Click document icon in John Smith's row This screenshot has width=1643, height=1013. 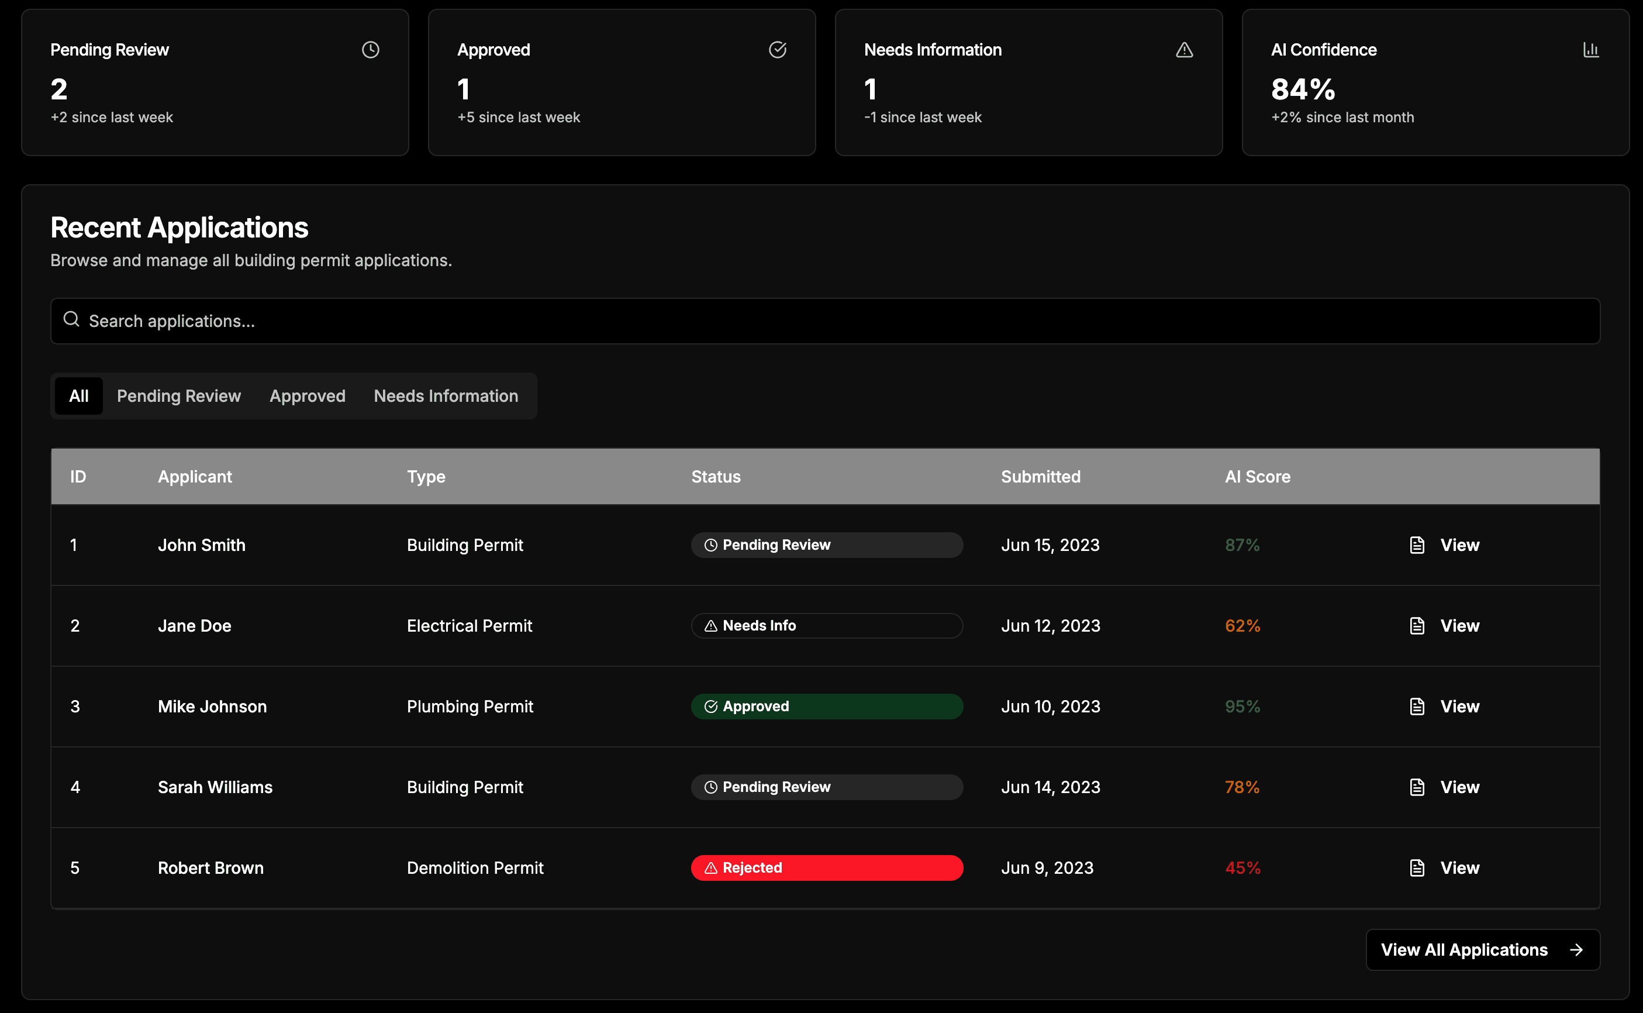tap(1417, 545)
